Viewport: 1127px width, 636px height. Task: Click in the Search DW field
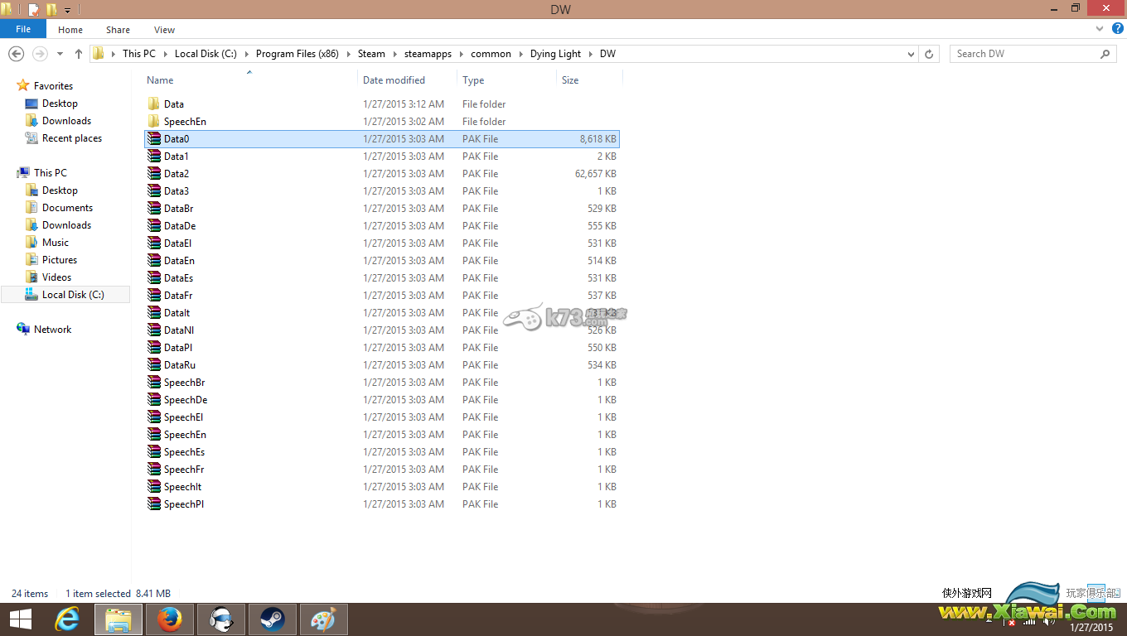point(1024,54)
